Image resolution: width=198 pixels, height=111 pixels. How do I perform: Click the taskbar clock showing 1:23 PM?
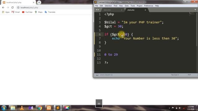(x=191, y=108)
